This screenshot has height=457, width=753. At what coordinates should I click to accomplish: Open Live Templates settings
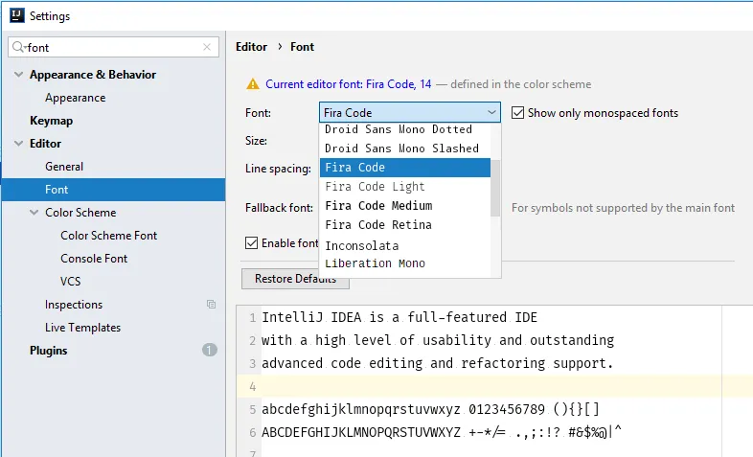click(83, 328)
